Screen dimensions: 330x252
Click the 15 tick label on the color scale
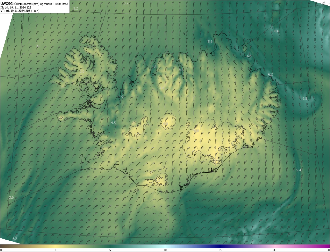[x=220, y=250]
